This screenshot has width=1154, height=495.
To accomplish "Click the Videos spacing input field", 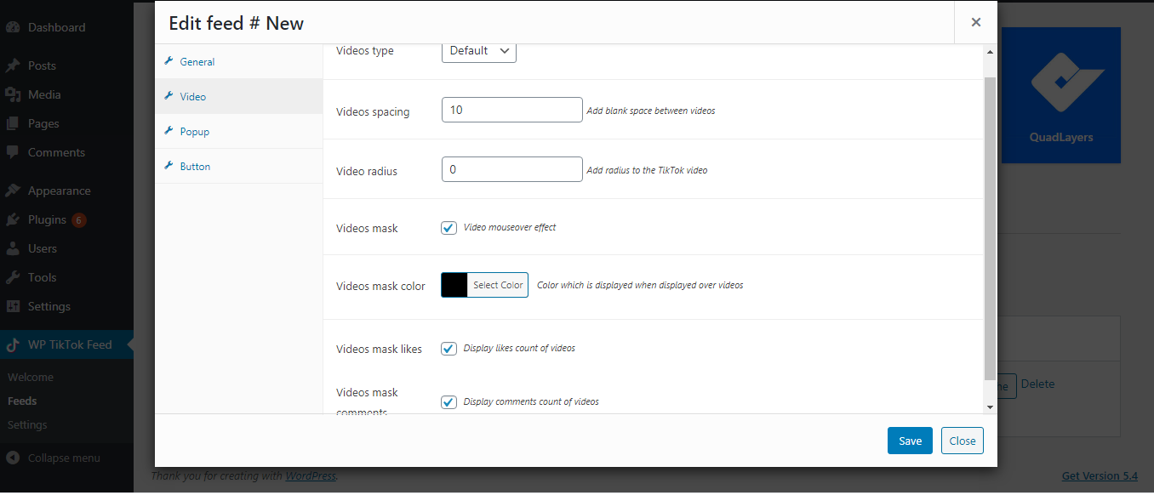I will click(512, 110).
